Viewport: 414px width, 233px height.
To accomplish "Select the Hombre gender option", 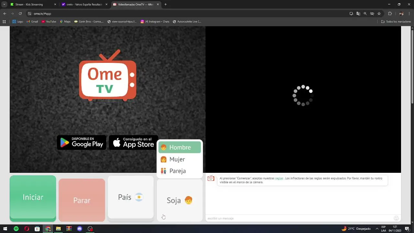I will (180, 147).
